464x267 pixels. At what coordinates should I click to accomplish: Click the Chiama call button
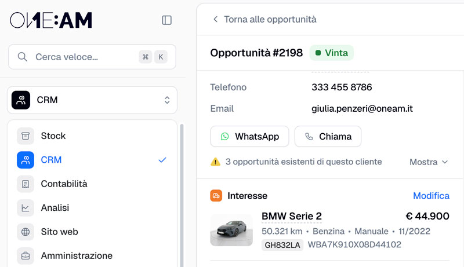(328, 137)
